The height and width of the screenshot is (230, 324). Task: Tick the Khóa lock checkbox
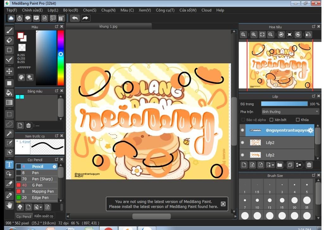[298, 120]
